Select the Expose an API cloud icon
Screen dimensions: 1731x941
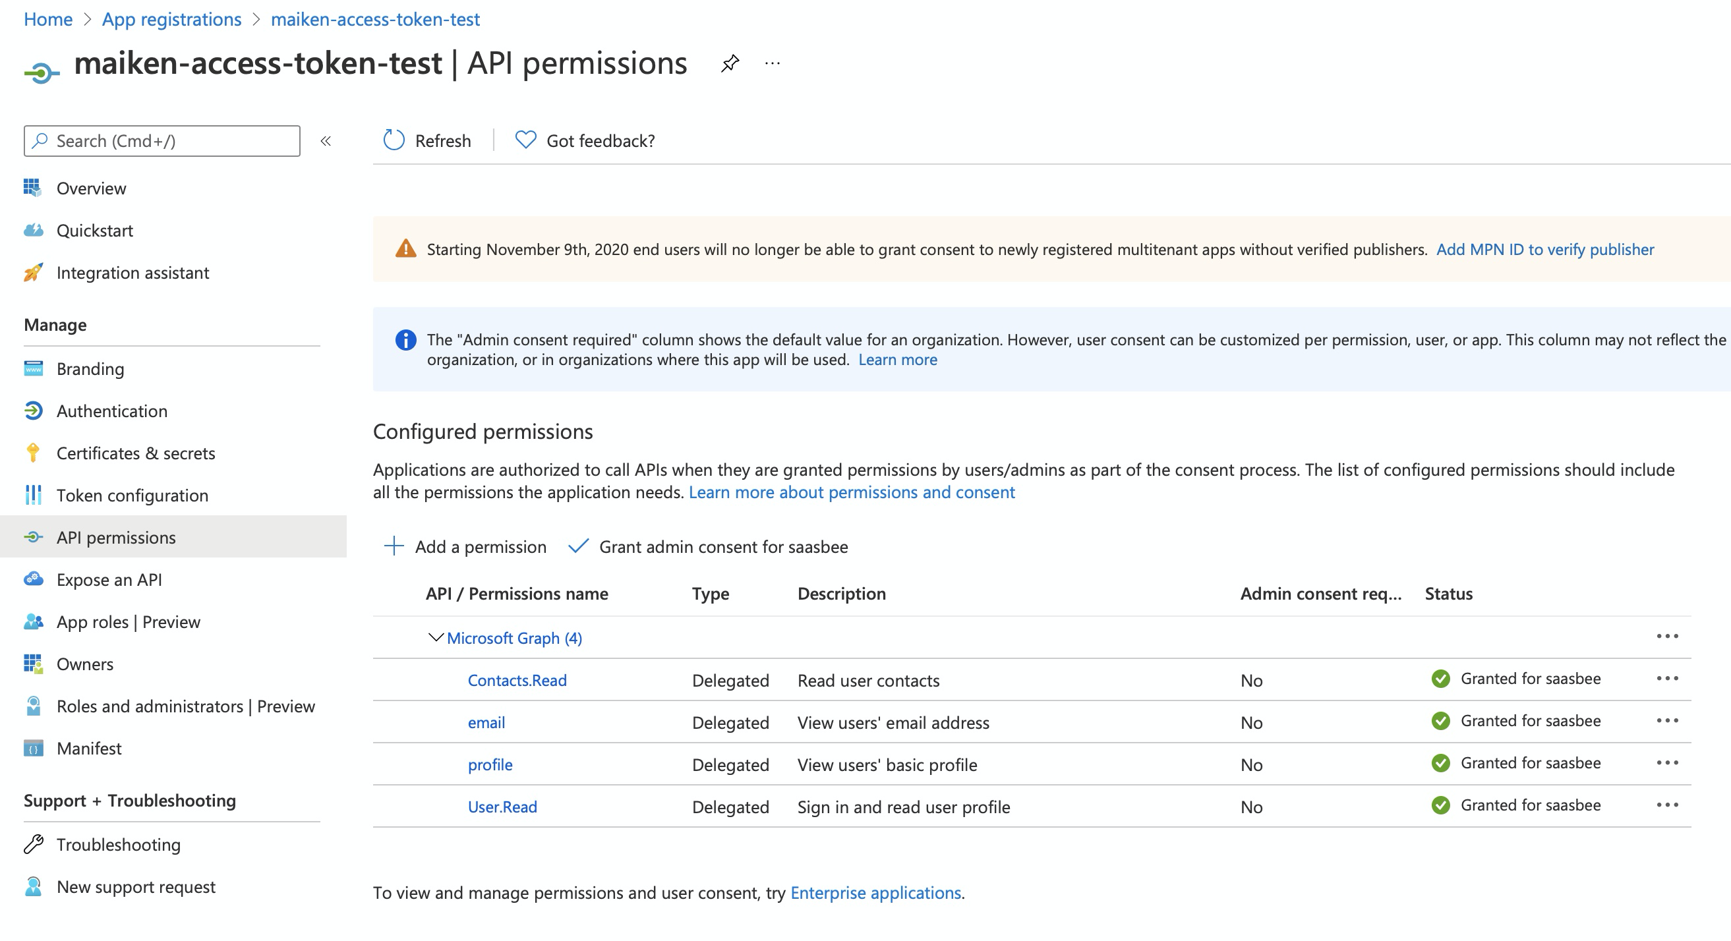tap(32, 580)
